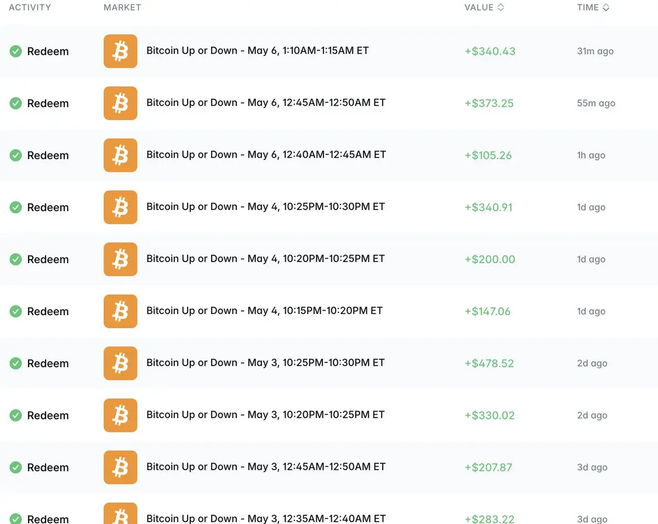This screenshot has height=524, width=658.
Task: Click the Bitcoin icon for May 6, 12:45AM-12:50AM market
Action: (x=121, y=103)
